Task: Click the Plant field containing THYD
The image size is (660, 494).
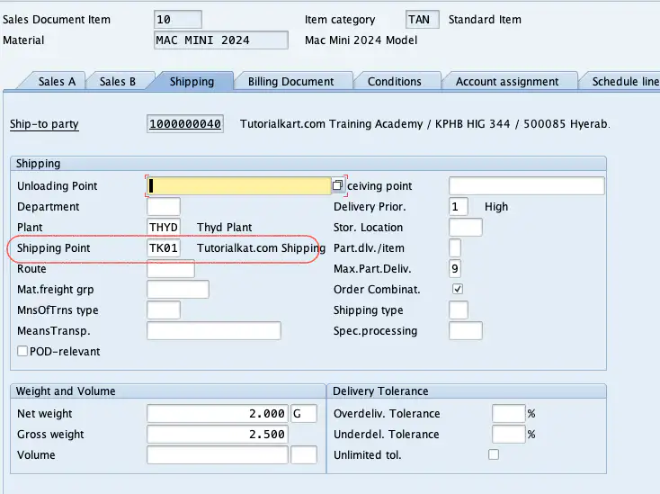Action: [164, 227]
